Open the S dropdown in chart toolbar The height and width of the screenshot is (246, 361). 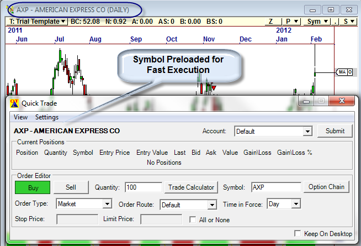click(x=348, y=22)
